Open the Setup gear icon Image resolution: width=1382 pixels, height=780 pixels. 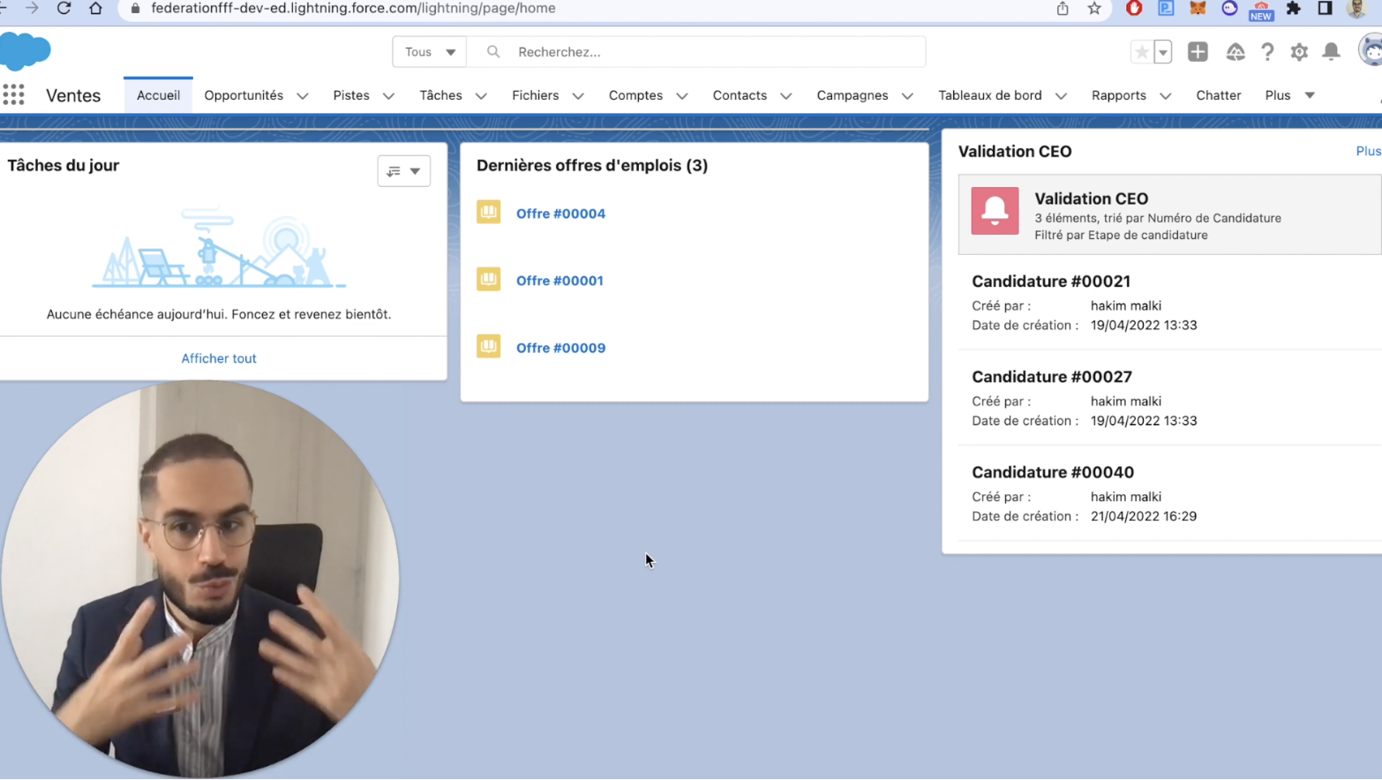(x=1299, y=52)
